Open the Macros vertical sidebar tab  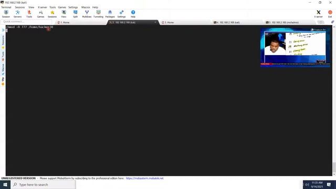[x=3, y=69]
